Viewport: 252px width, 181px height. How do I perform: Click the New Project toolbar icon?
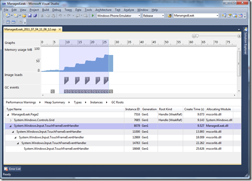point(8,16)
